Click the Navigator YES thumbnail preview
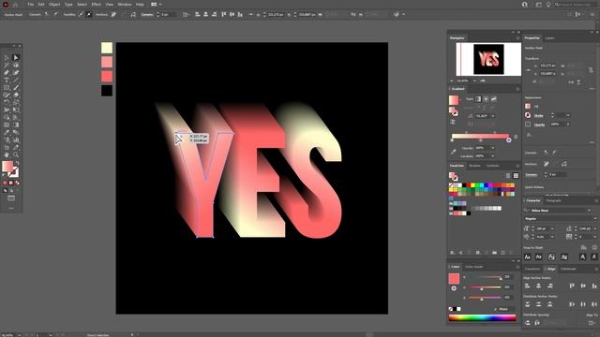The image size is (600, 337). [x=488, y=59]
